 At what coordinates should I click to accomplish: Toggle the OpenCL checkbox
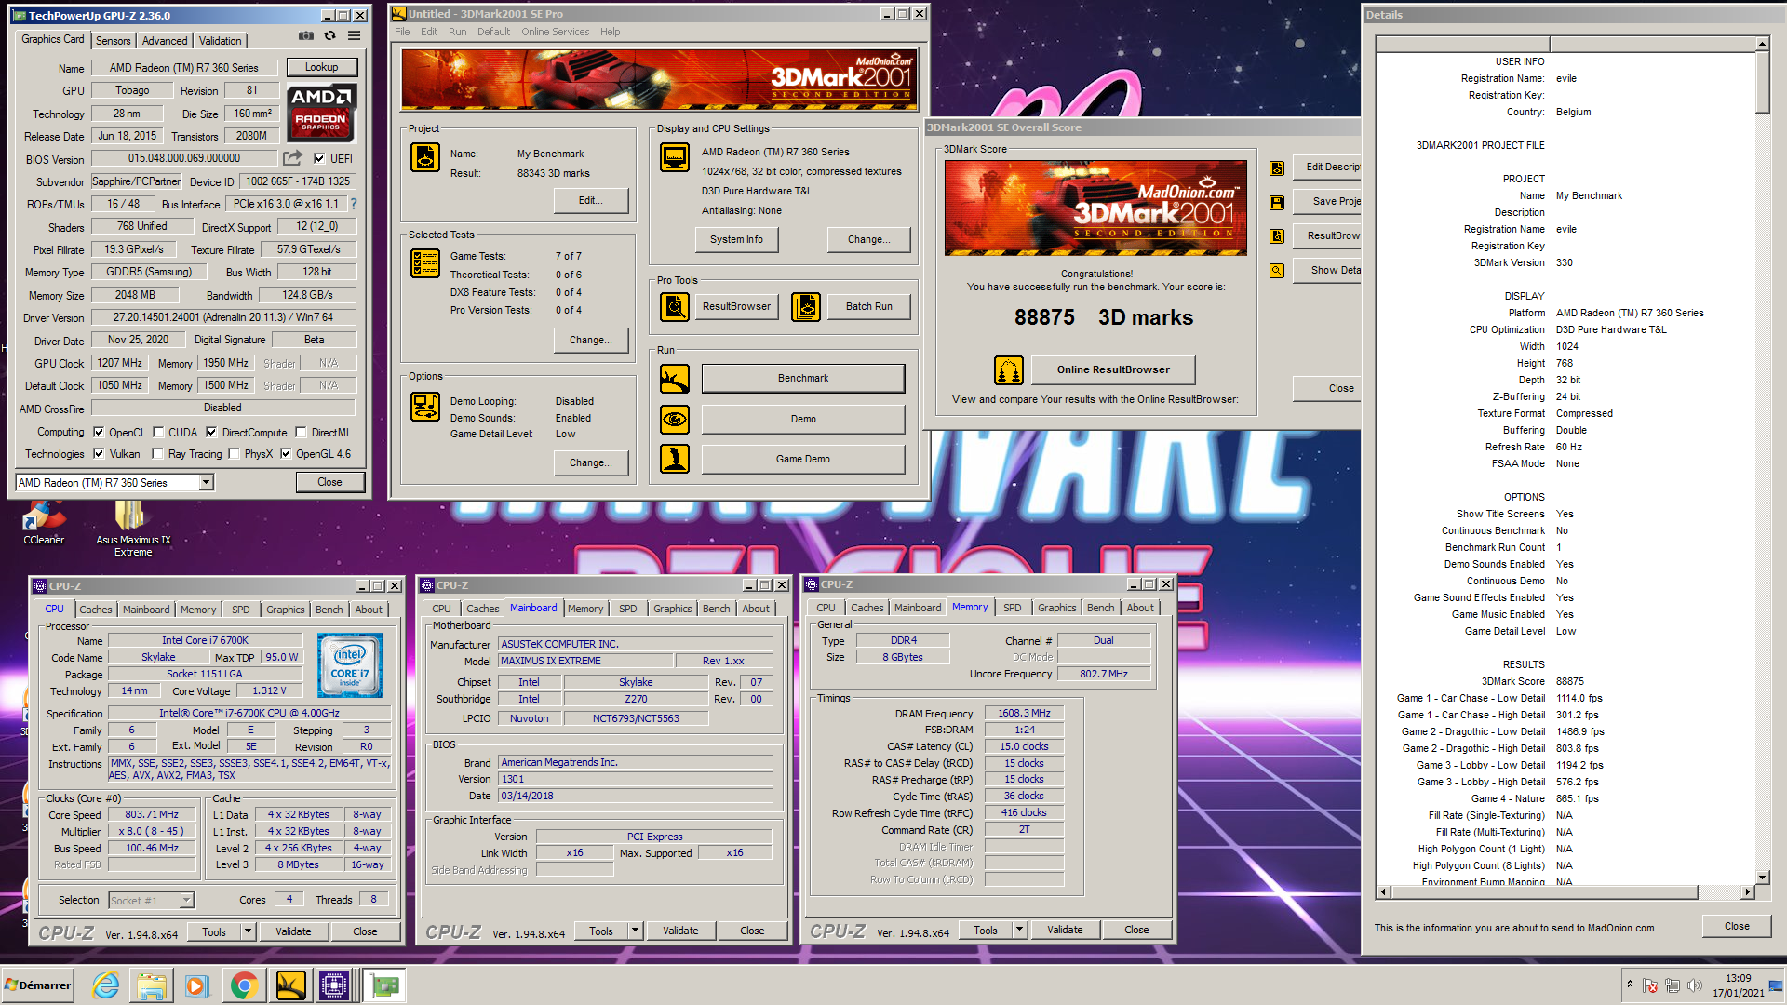[x=99, y=432]
